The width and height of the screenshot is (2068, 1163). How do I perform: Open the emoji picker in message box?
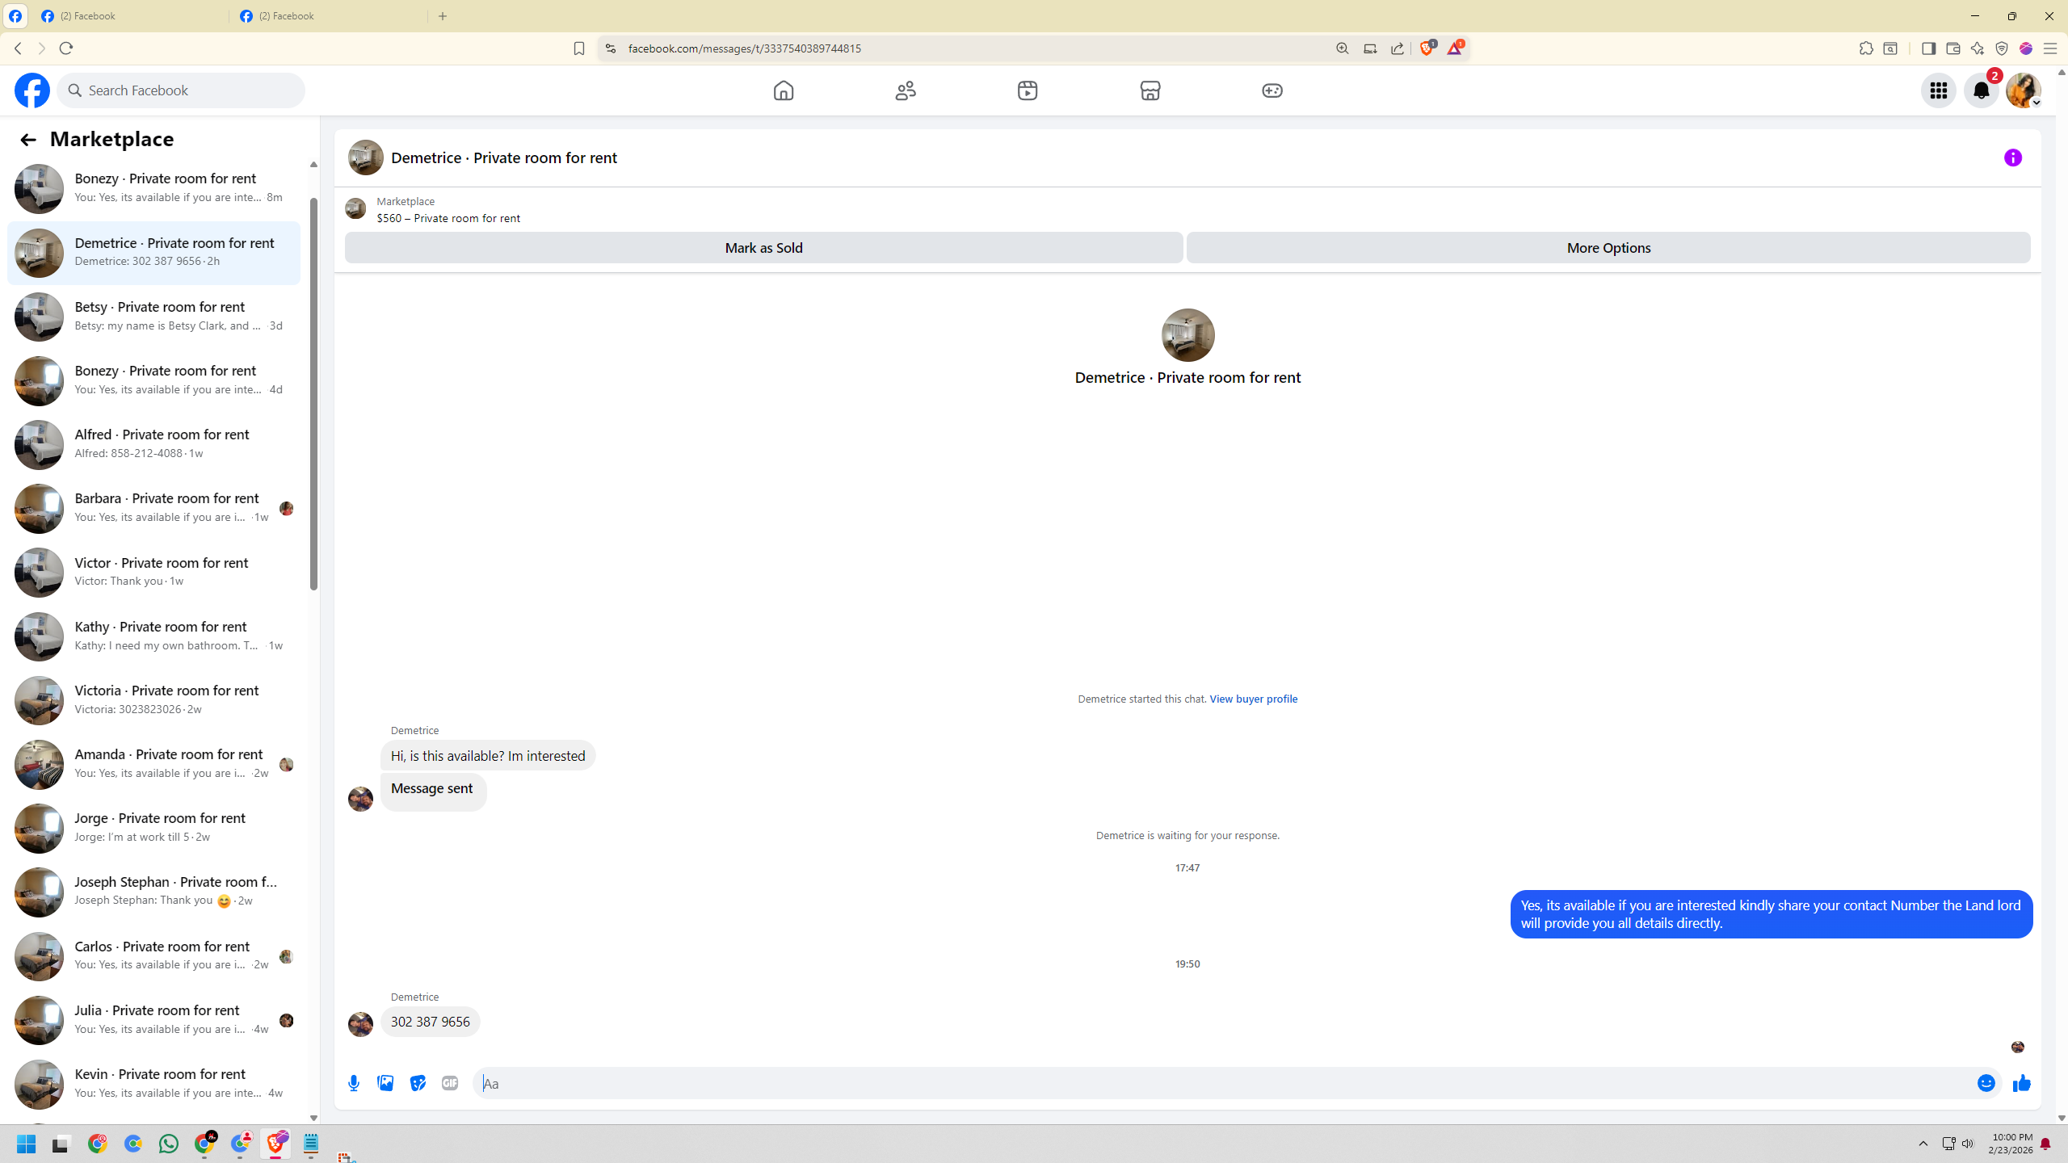click(1986, 1083)
